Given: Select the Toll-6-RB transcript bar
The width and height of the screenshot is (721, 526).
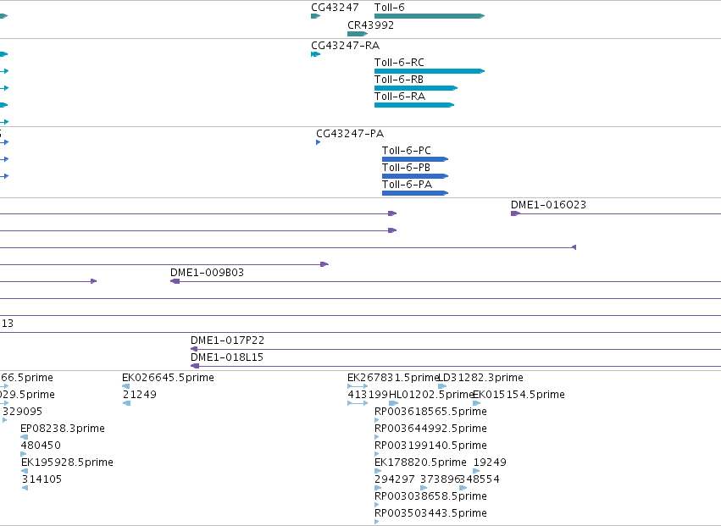Looking at the screenshot, I should coord(416,88).
